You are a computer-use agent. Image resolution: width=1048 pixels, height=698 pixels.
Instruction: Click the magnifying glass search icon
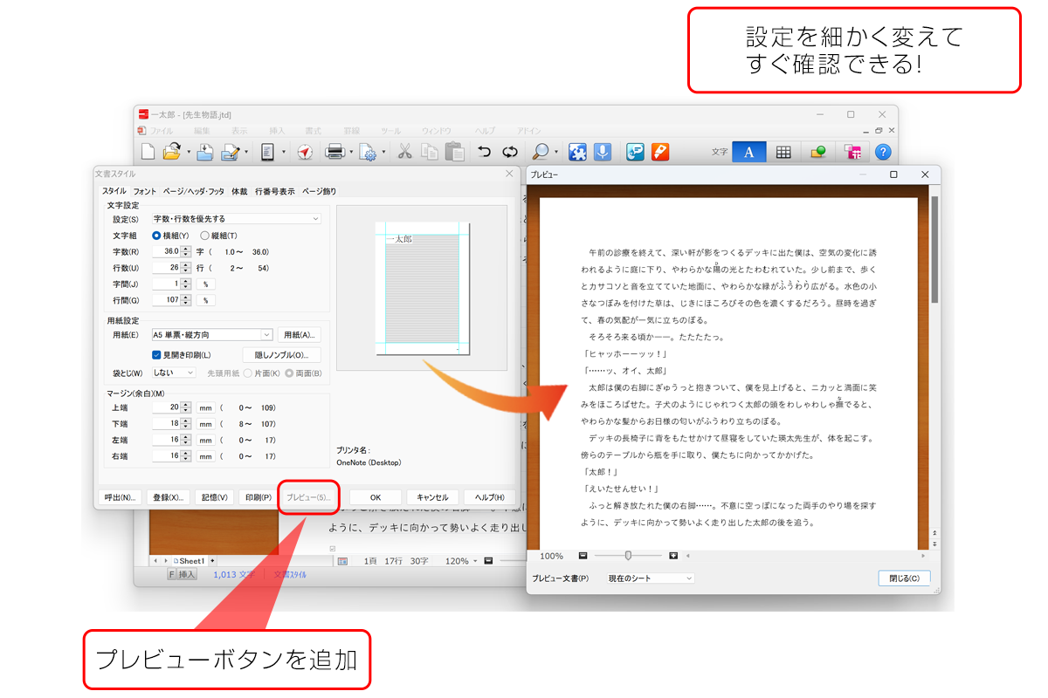(540, 152)
